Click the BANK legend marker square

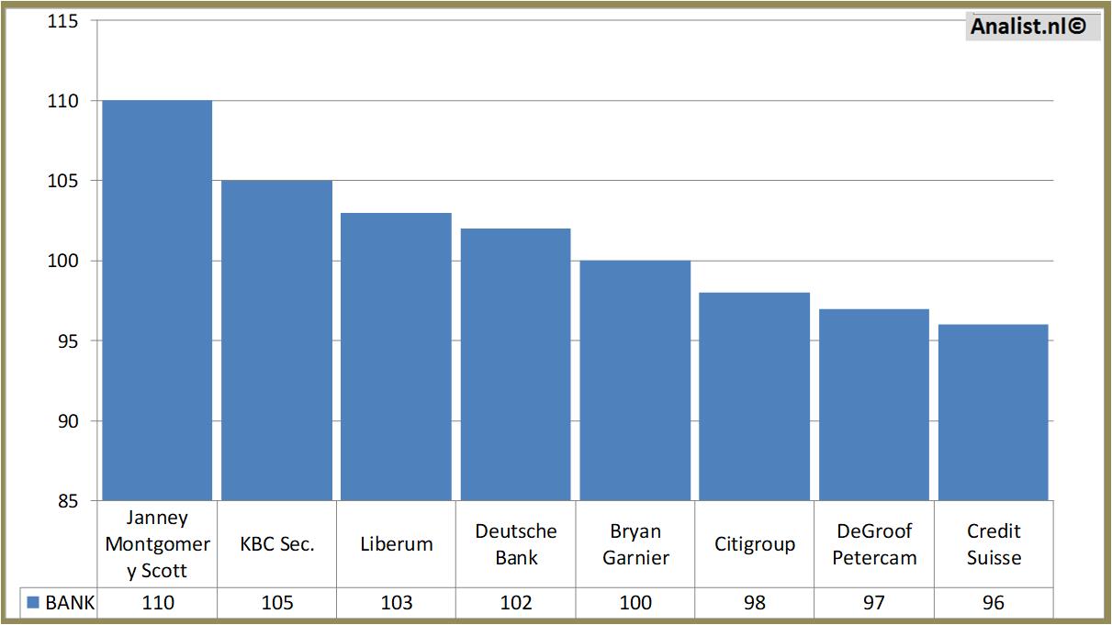click(x=32, y=603)
